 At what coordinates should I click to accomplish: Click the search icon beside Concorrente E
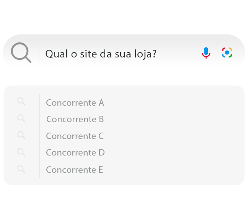tap(21, 169)
